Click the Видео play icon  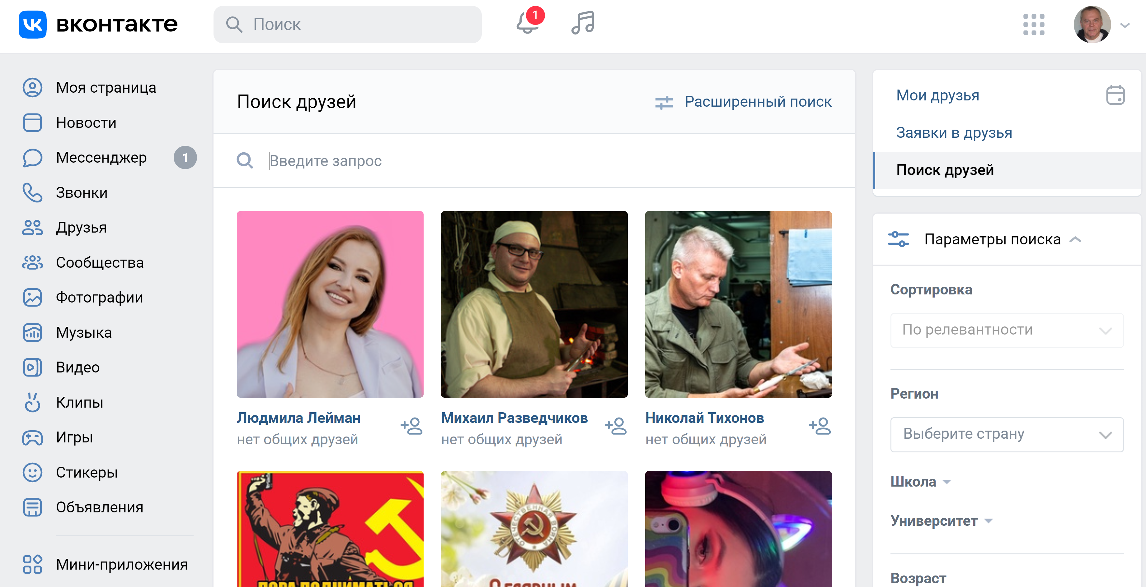coord(32,367)
